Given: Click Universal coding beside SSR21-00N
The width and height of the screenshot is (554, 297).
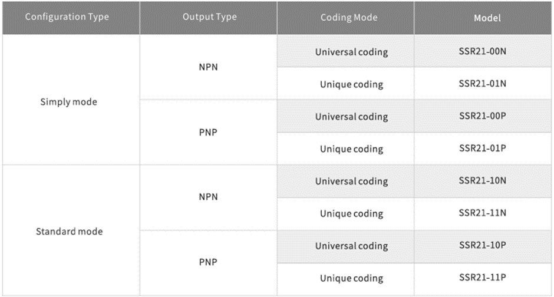Looking at the screenshot, I should tap(351, 52).
